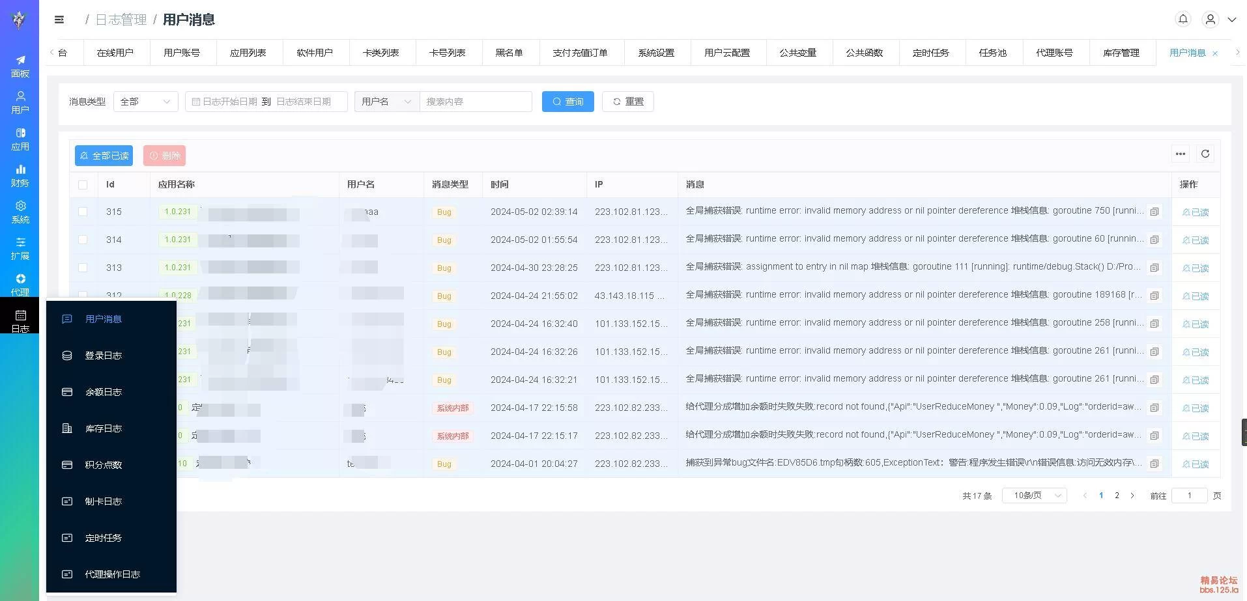Check the row 315 checkbox

[x=83, y=212]
